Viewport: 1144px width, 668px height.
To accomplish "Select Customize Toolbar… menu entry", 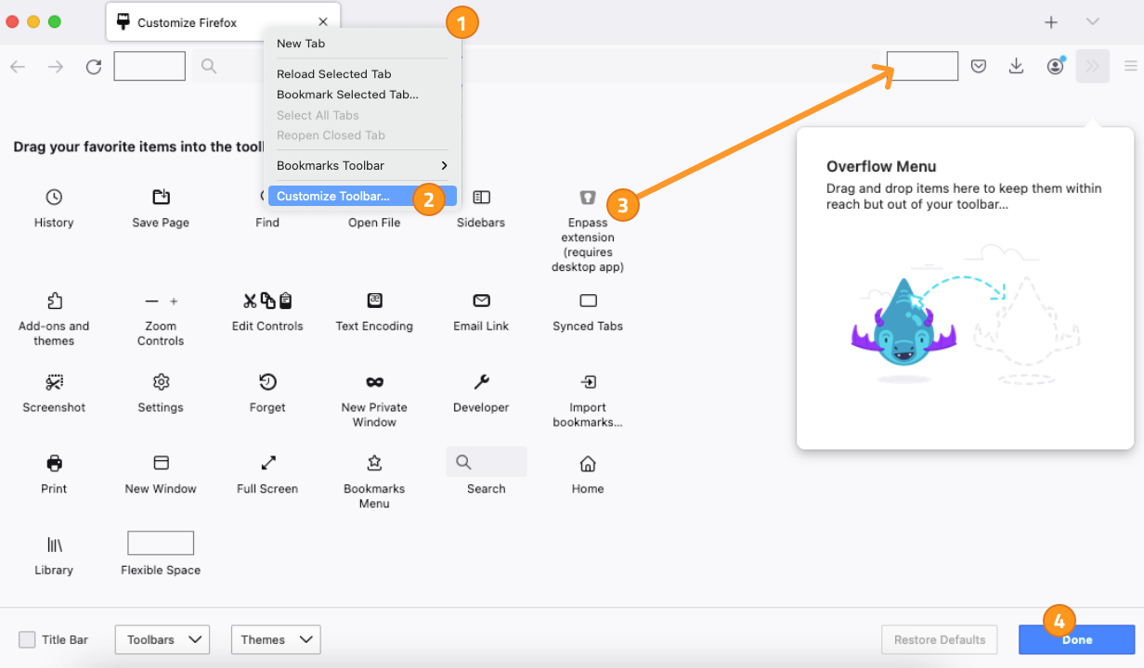I will [x=362, y=196].
